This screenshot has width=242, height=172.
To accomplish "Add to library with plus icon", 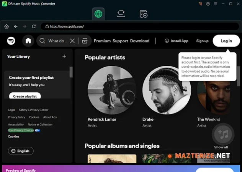I will point(64,57).
